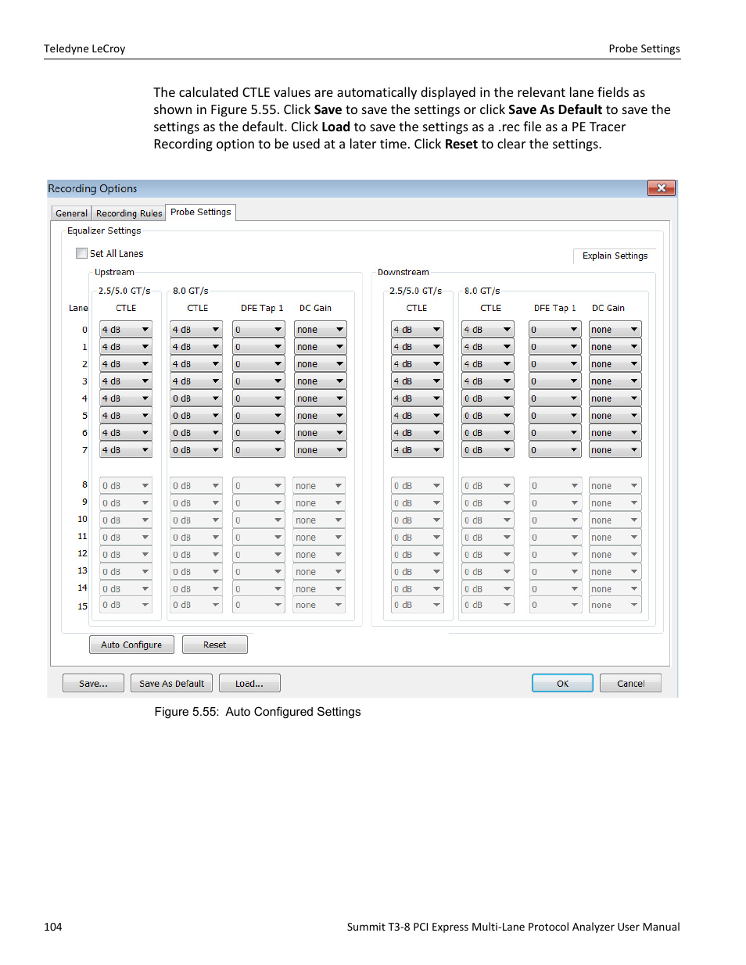Open Downstream DC Gain dropdown for lane 0
The height and width of the screenshot is (965, 746).
(615, 330)
